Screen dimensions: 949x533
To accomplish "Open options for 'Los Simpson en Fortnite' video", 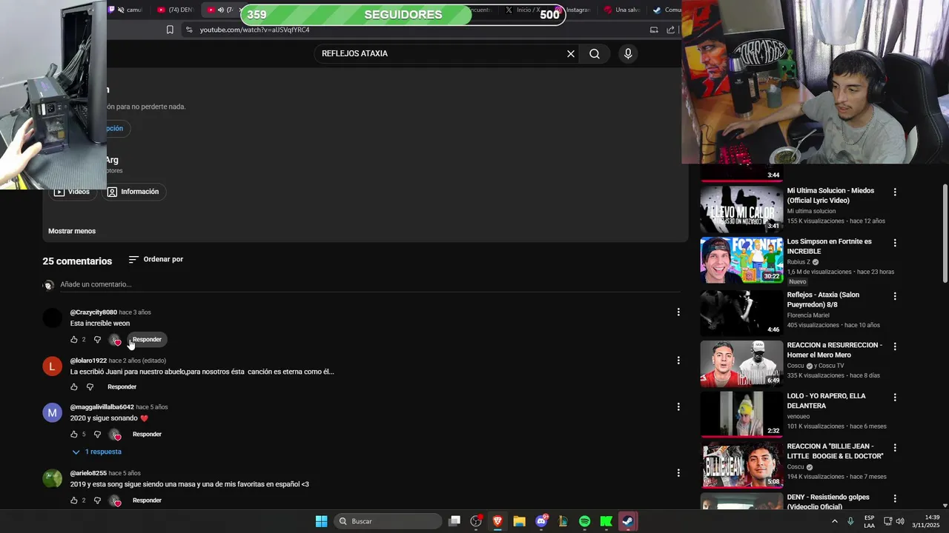I will (x=895, y=243).
